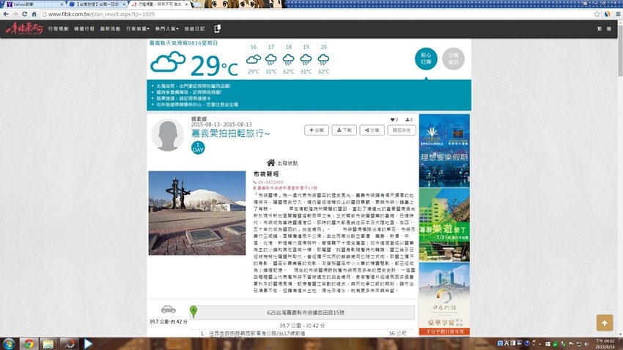Expand the 行家首選 dropdown menu
The width and height of the screenshot is (623, 350).
[138, 29]
